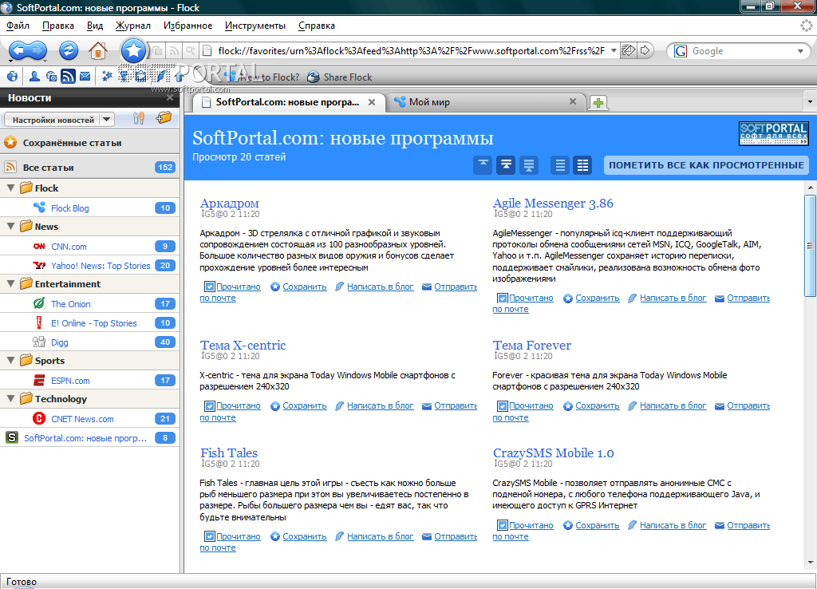Image resolution: width=817 pixels, height=589 pixels.
Task: Click the Google search engine icon
Action: click(x=681, y=51)
